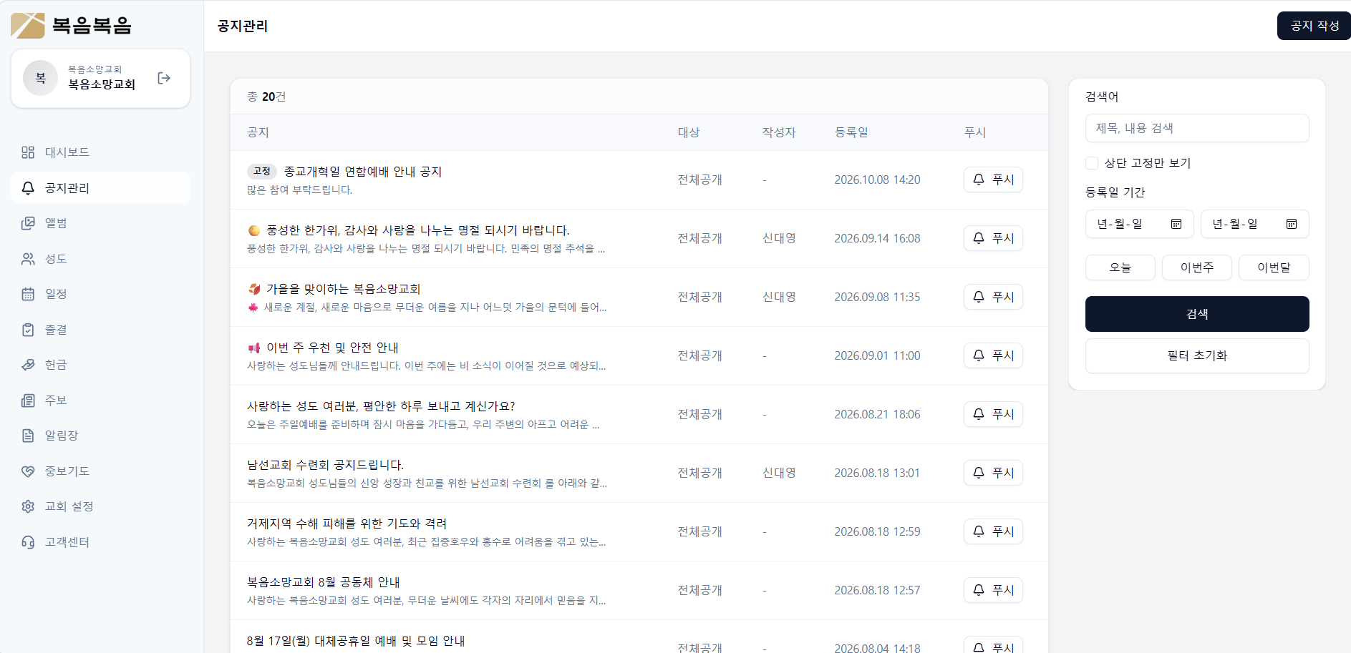Click the 고정 badge on first notice
1351x653 pixels.
[x=262, y=171]
